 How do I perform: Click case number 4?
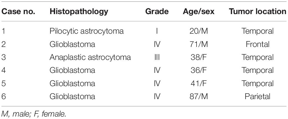tap(4, 70)
